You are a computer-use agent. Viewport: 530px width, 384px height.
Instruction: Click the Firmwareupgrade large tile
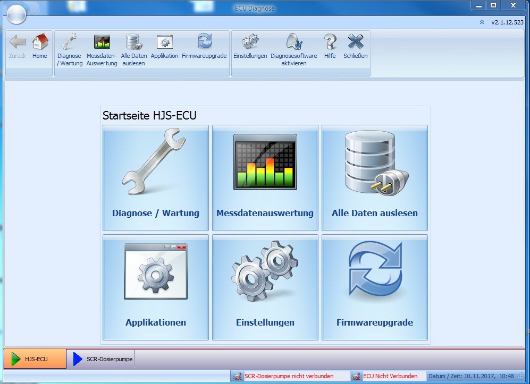375,287
